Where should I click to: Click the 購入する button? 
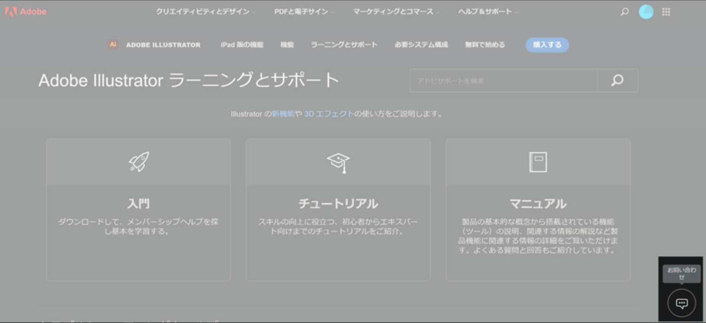547,45
